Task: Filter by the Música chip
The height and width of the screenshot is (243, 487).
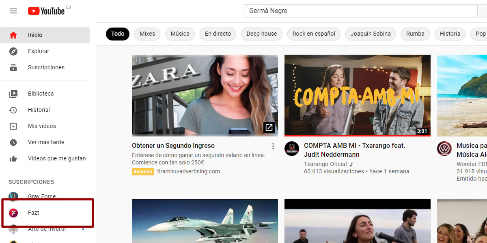Action: (180, 34)
